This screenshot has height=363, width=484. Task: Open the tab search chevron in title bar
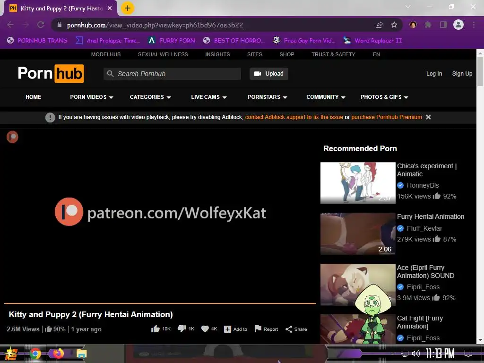coord(408,7)
